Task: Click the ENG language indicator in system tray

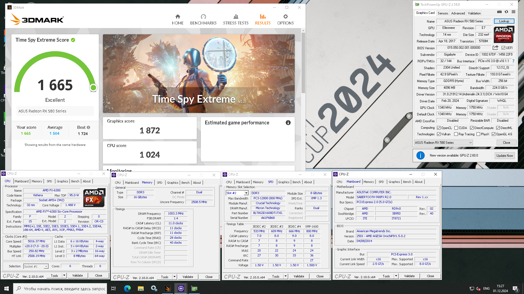Action: click(x=486, y=289)
